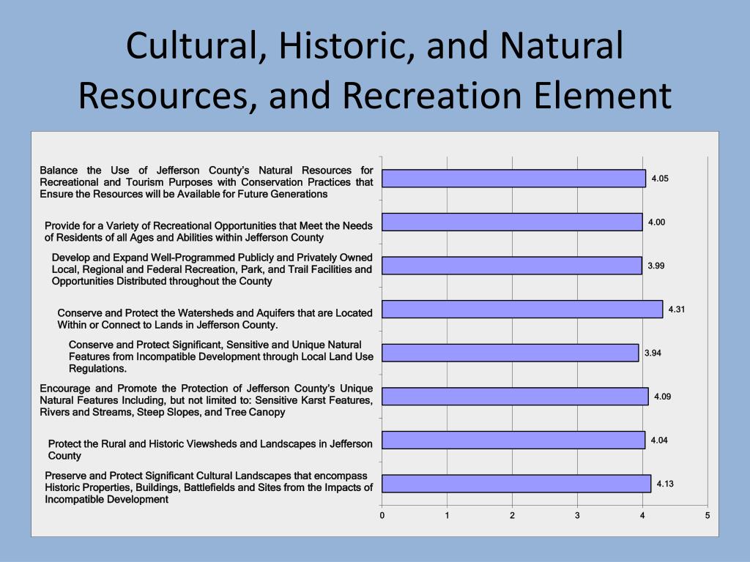750x562 pixels.
Task: Click the data label 4.04
Action: 660,440
